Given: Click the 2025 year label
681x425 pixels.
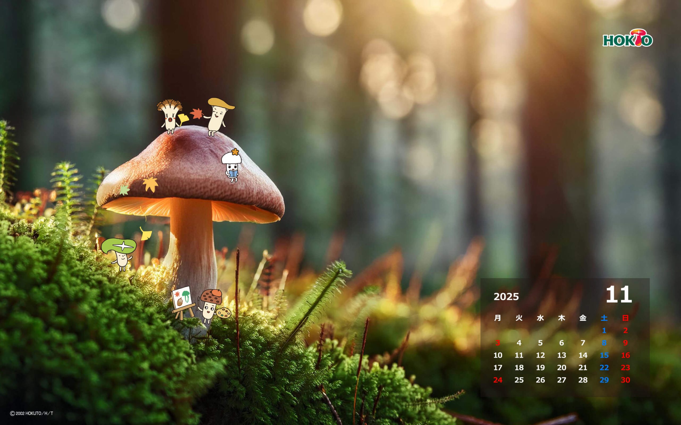Looking at the screenshot, I should coord(506,296).
